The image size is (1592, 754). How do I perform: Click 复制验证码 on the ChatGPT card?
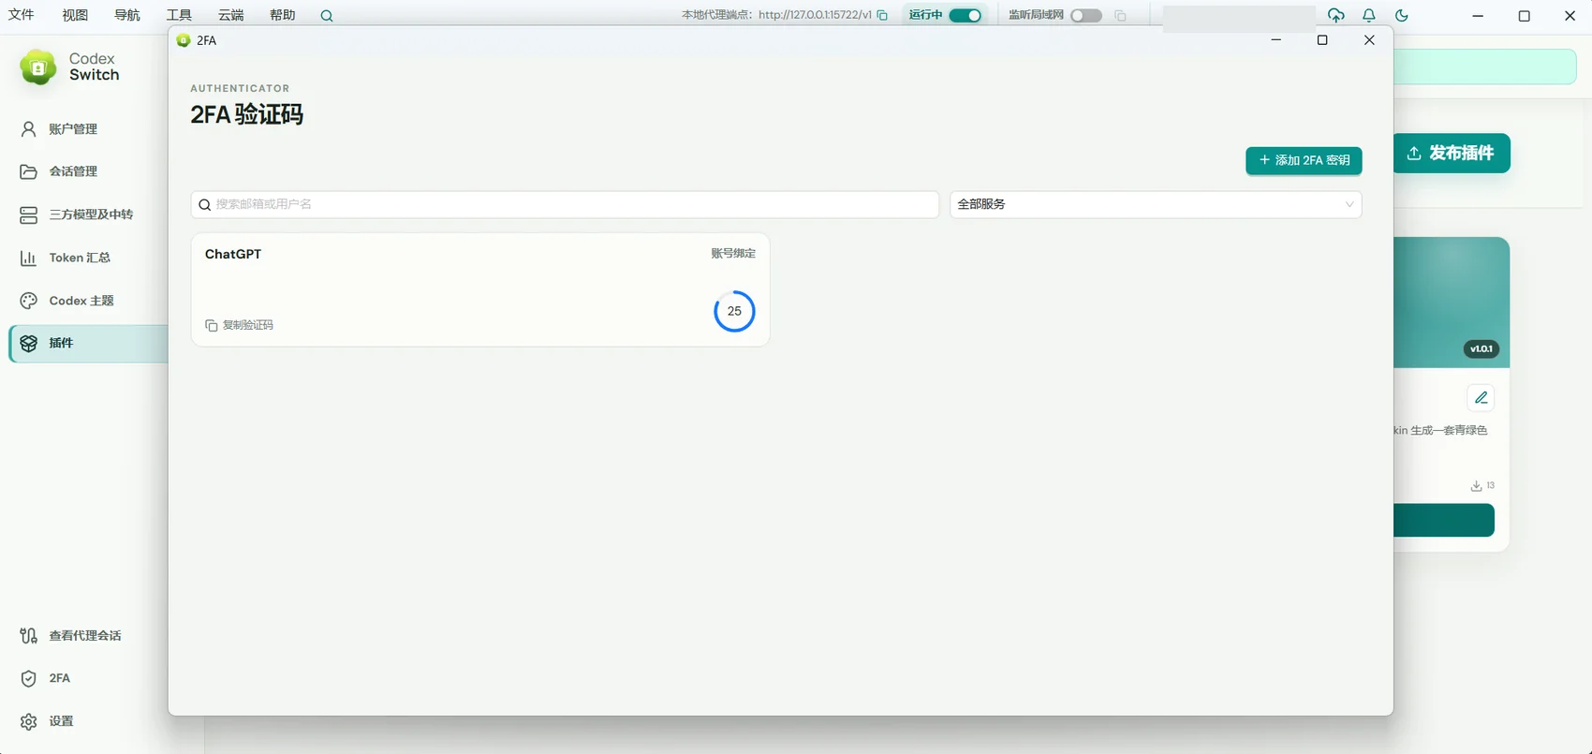click(239, 325)
